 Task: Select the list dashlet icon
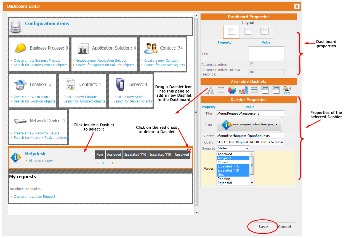[x=221, y=90]
